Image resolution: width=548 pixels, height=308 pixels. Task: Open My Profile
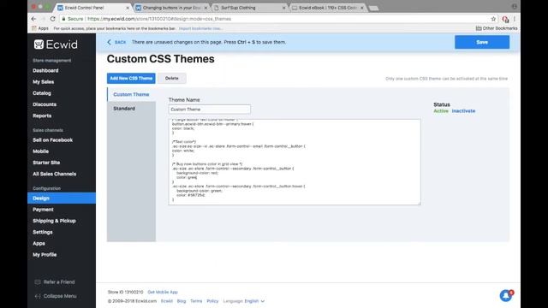[45, 255]
